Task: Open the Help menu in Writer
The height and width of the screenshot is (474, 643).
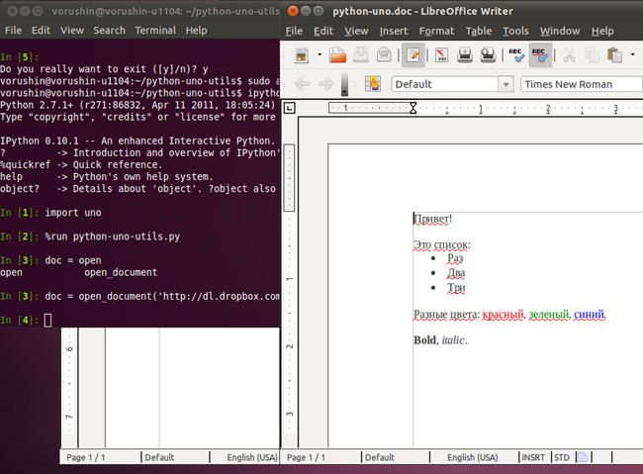Action: (602, 32)
